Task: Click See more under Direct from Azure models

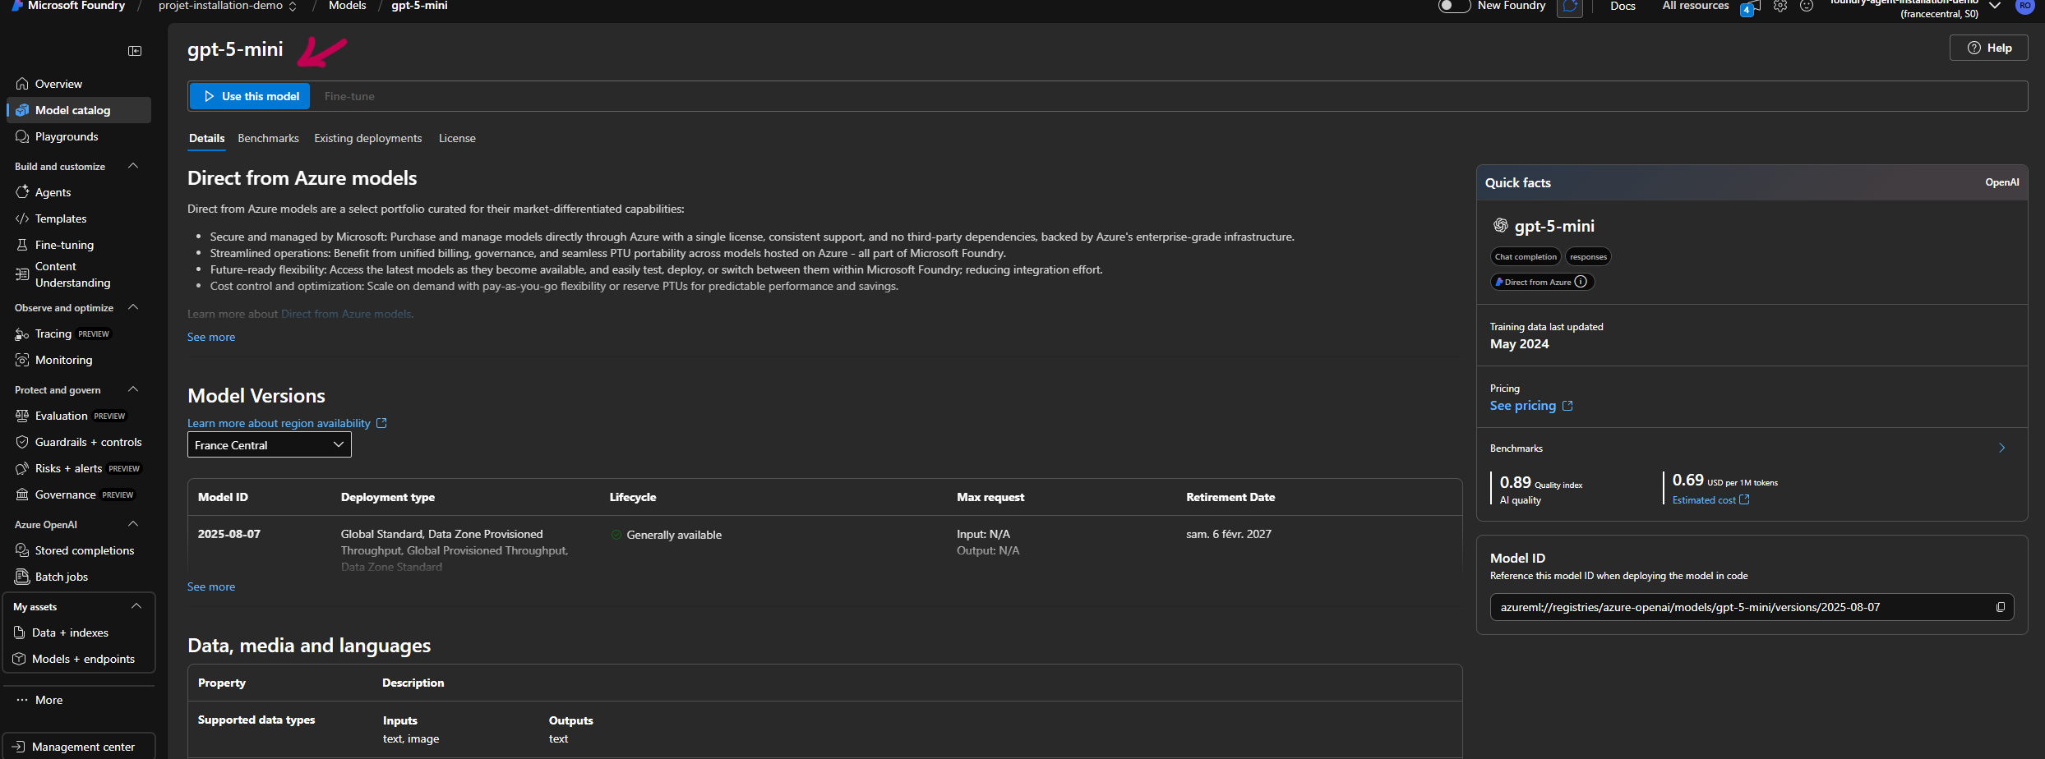Action: coord(211,337)
